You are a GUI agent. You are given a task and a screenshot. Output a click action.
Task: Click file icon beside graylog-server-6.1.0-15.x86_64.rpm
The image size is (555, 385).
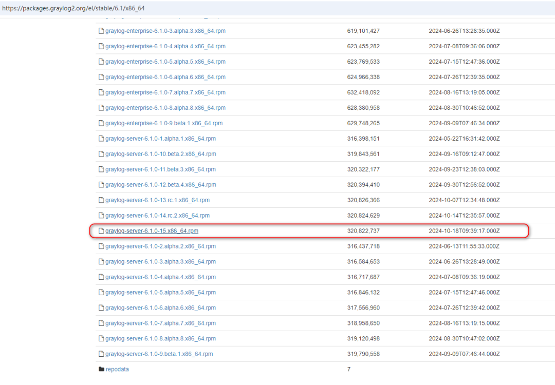[101, 231]
